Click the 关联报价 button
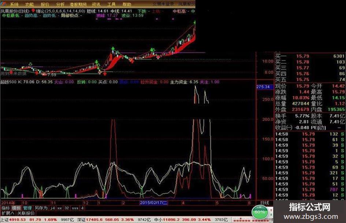Image resolution: width=346 pixels, height=223 pixels. coord(26,213)
